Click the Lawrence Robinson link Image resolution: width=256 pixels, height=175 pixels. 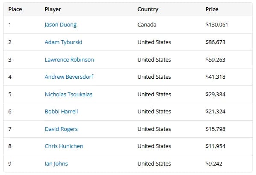[69, 59]
